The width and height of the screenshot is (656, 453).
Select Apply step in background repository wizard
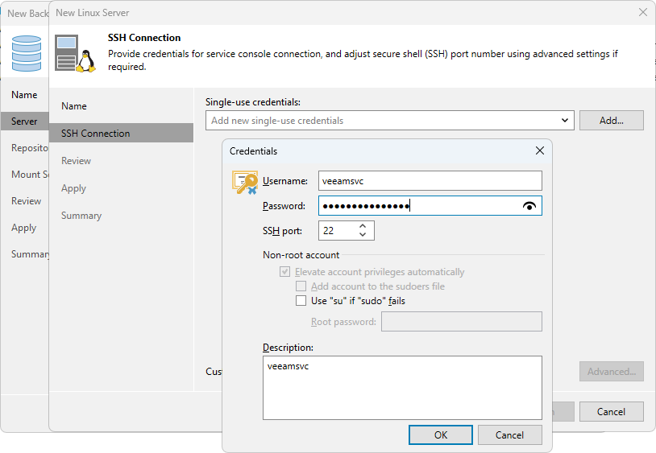pyautogui.click(x=25, y=228)
